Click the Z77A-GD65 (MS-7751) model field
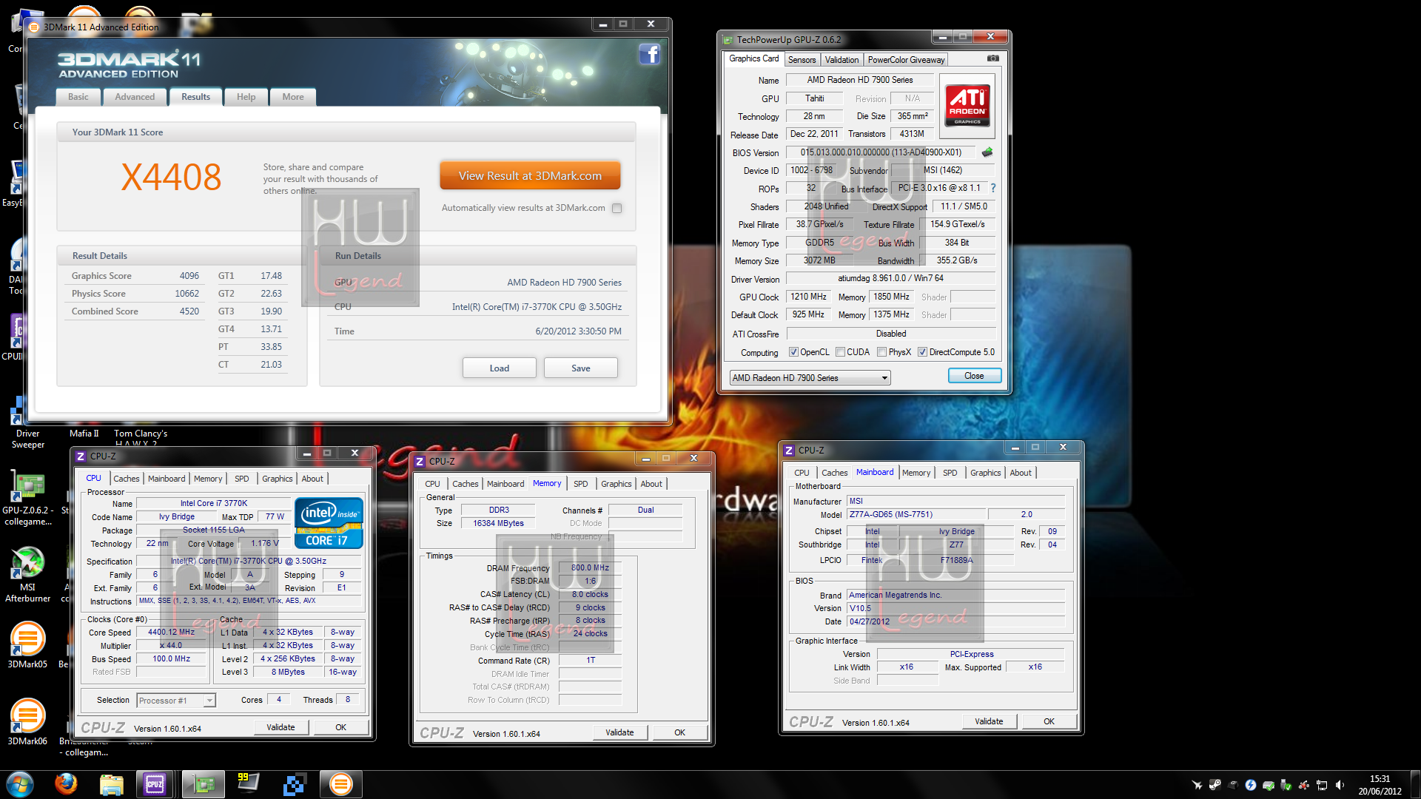 (x=916, y=514)
